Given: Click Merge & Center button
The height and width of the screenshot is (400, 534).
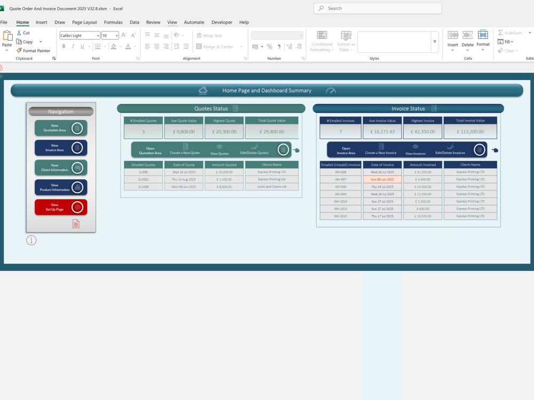Looking at the screenshot, I should click(215, 46).
